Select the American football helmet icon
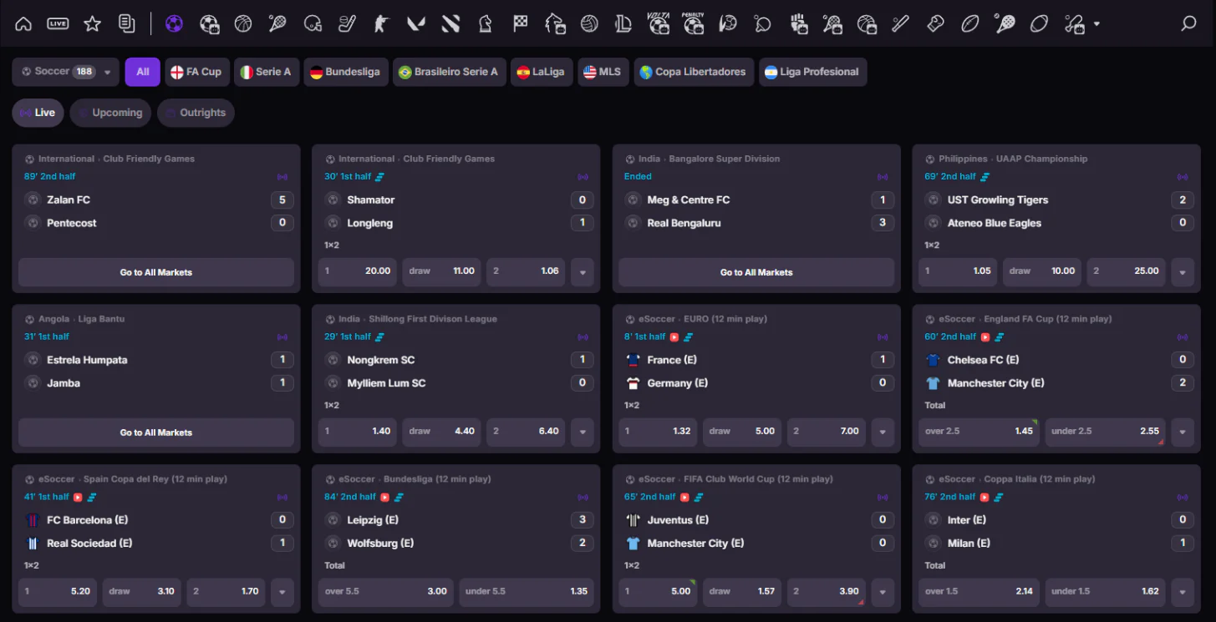 (313, 24)
